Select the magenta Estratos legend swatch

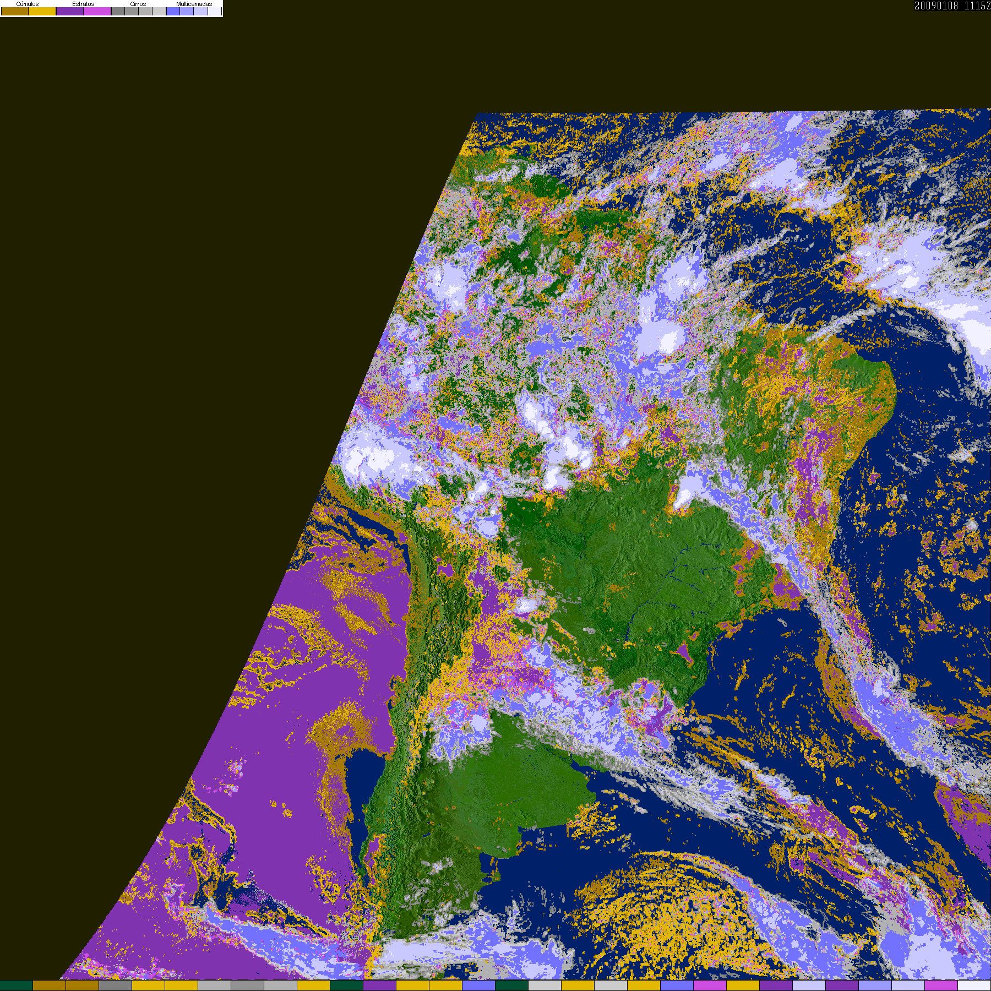pos(97,12)
